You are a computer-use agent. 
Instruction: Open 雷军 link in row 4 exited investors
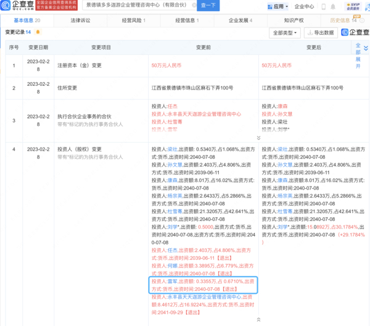[x=172, y=282]
